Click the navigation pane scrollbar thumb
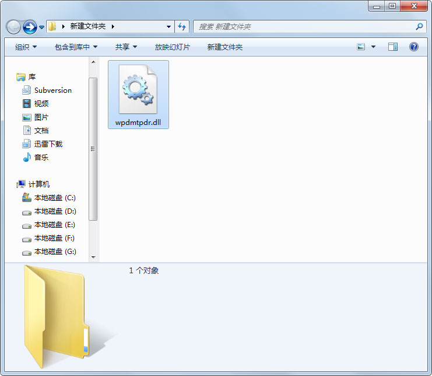 [x=93, y=149]
